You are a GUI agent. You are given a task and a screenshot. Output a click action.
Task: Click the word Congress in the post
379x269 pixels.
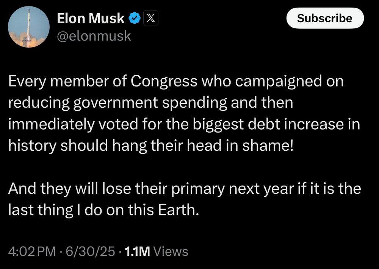tap(164, 82)
